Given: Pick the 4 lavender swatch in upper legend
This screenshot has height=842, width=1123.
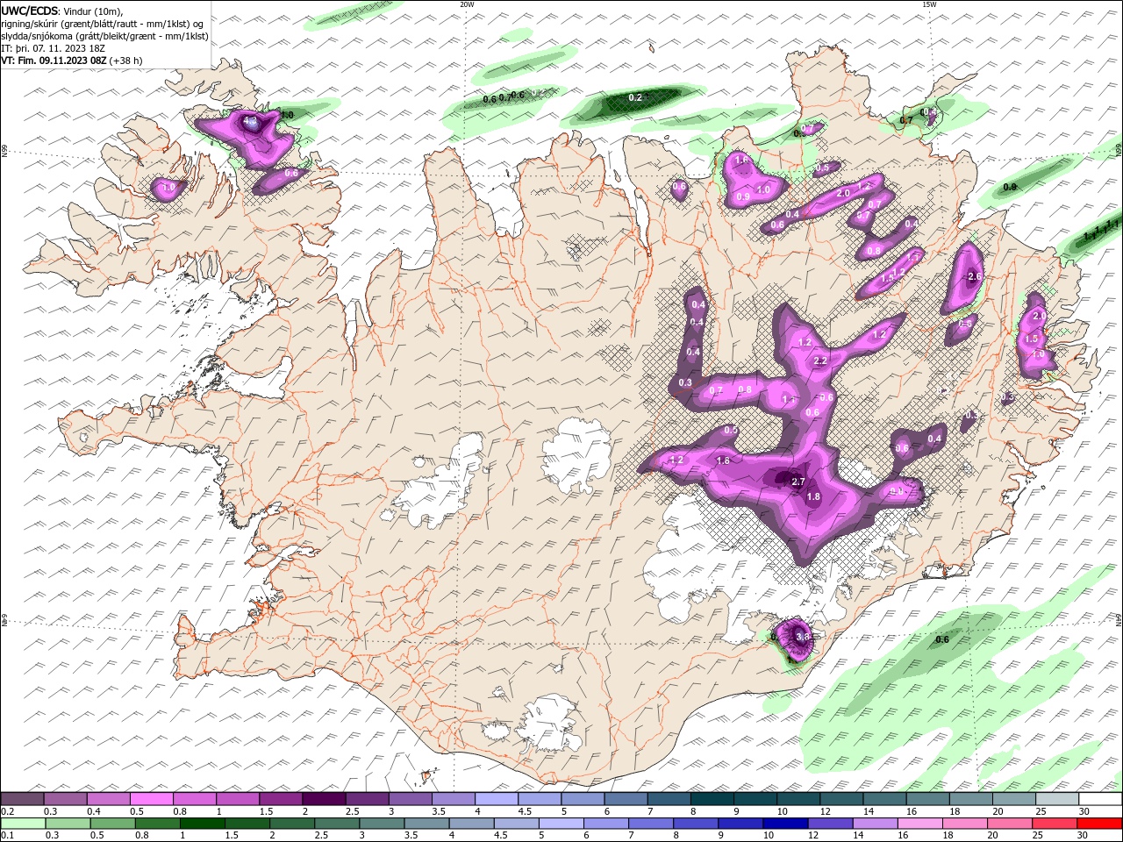Looking at the screenshot, I should [495, 799].
